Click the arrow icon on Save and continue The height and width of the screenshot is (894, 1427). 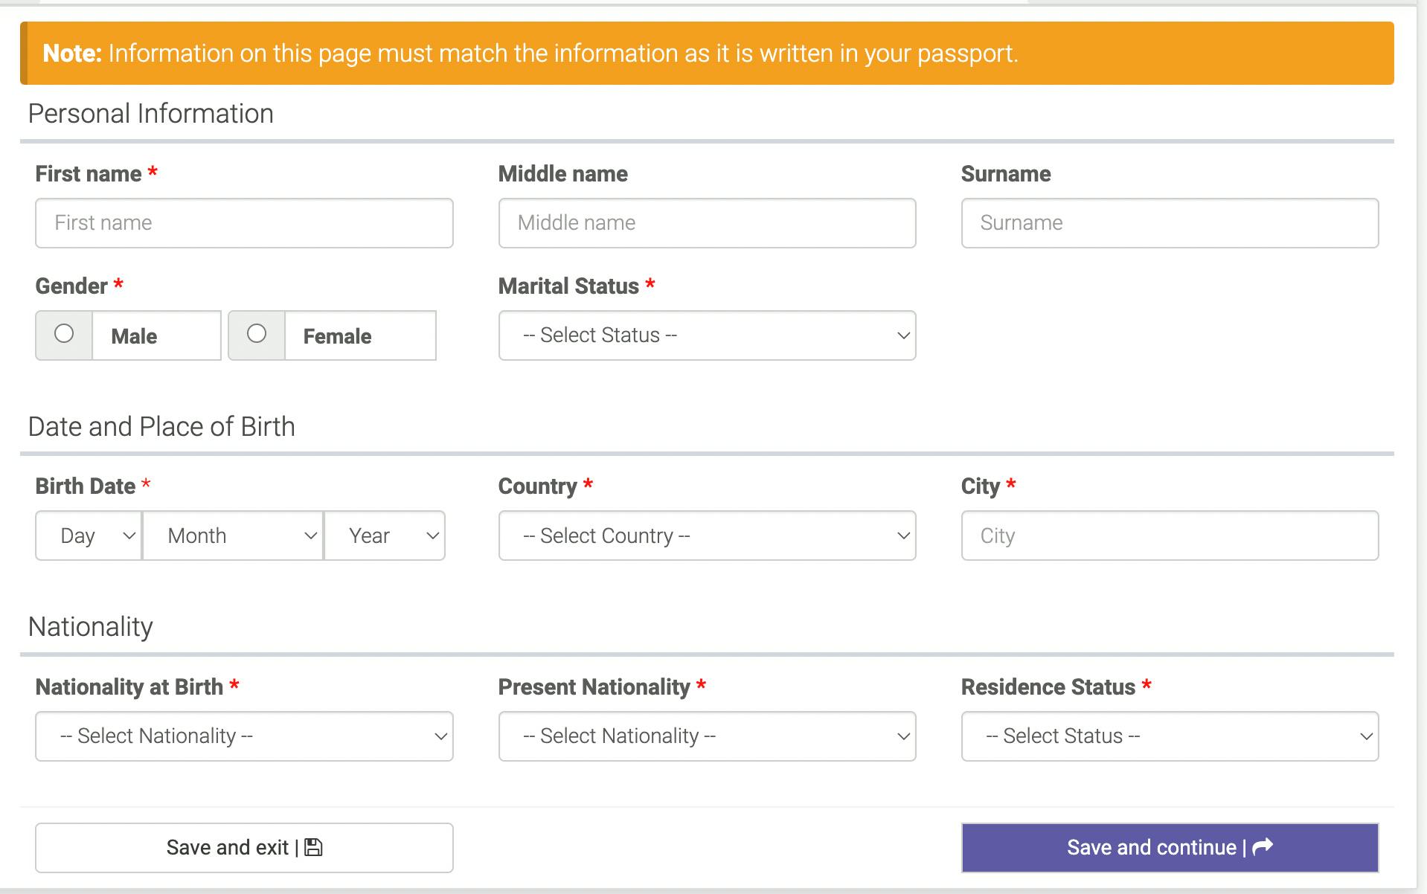(x=1263, y=846)
